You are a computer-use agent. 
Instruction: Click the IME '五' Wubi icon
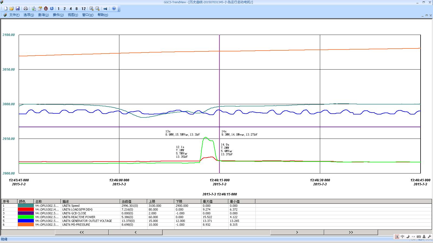click(397, 237)
